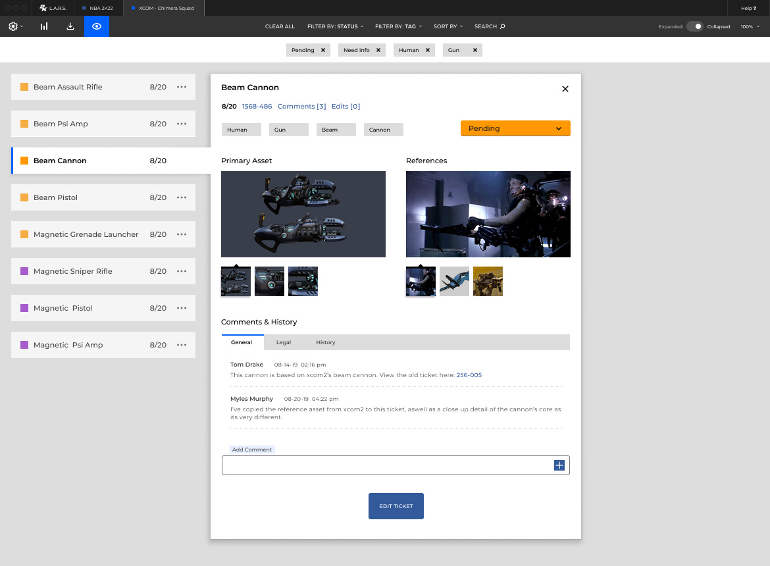Click Clear All filters
The height and width of the screenshot is (566, 770).
tap(280, 26)
